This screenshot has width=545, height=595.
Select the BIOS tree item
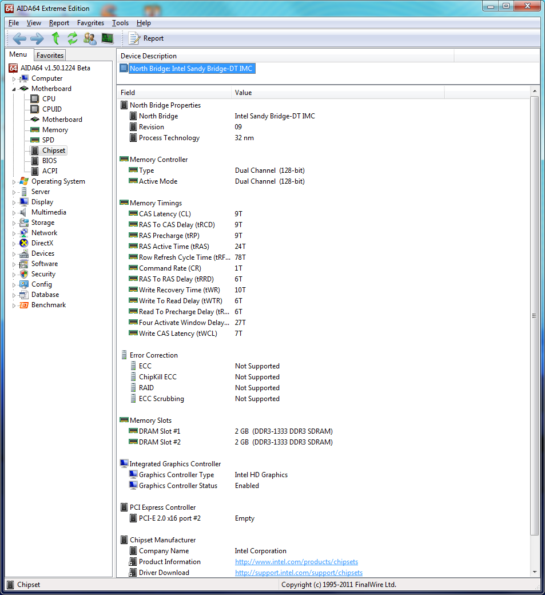(x=49, y=161)
